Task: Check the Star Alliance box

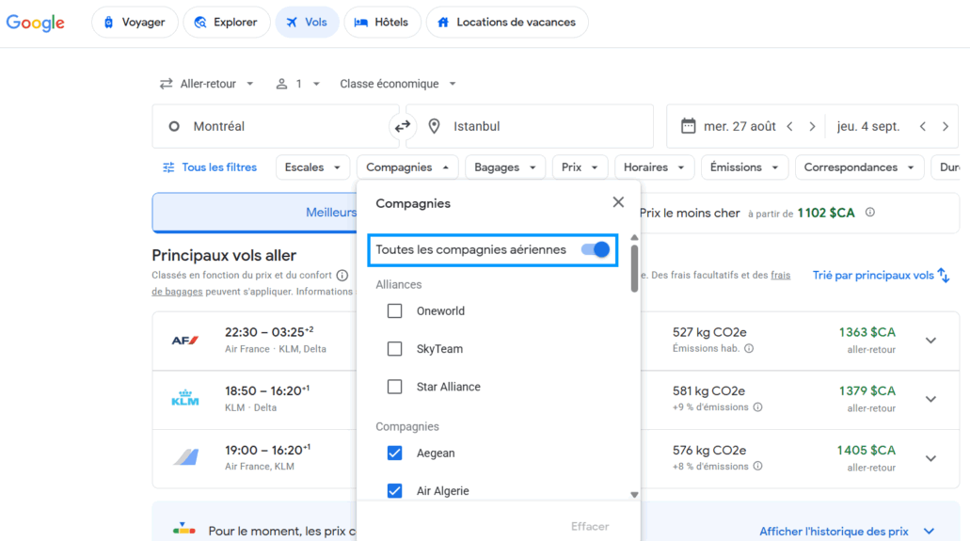Action: point(395,387)
